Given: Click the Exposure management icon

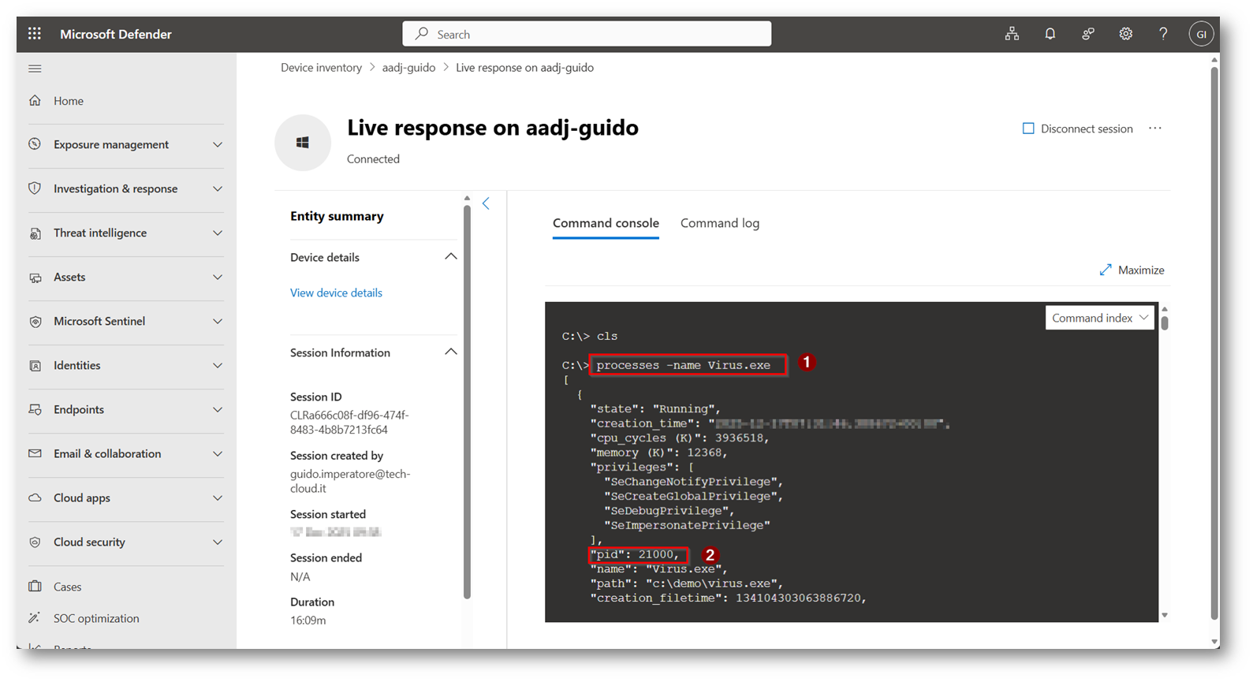Looking at the screenshot, I should (x=35, y=144).
